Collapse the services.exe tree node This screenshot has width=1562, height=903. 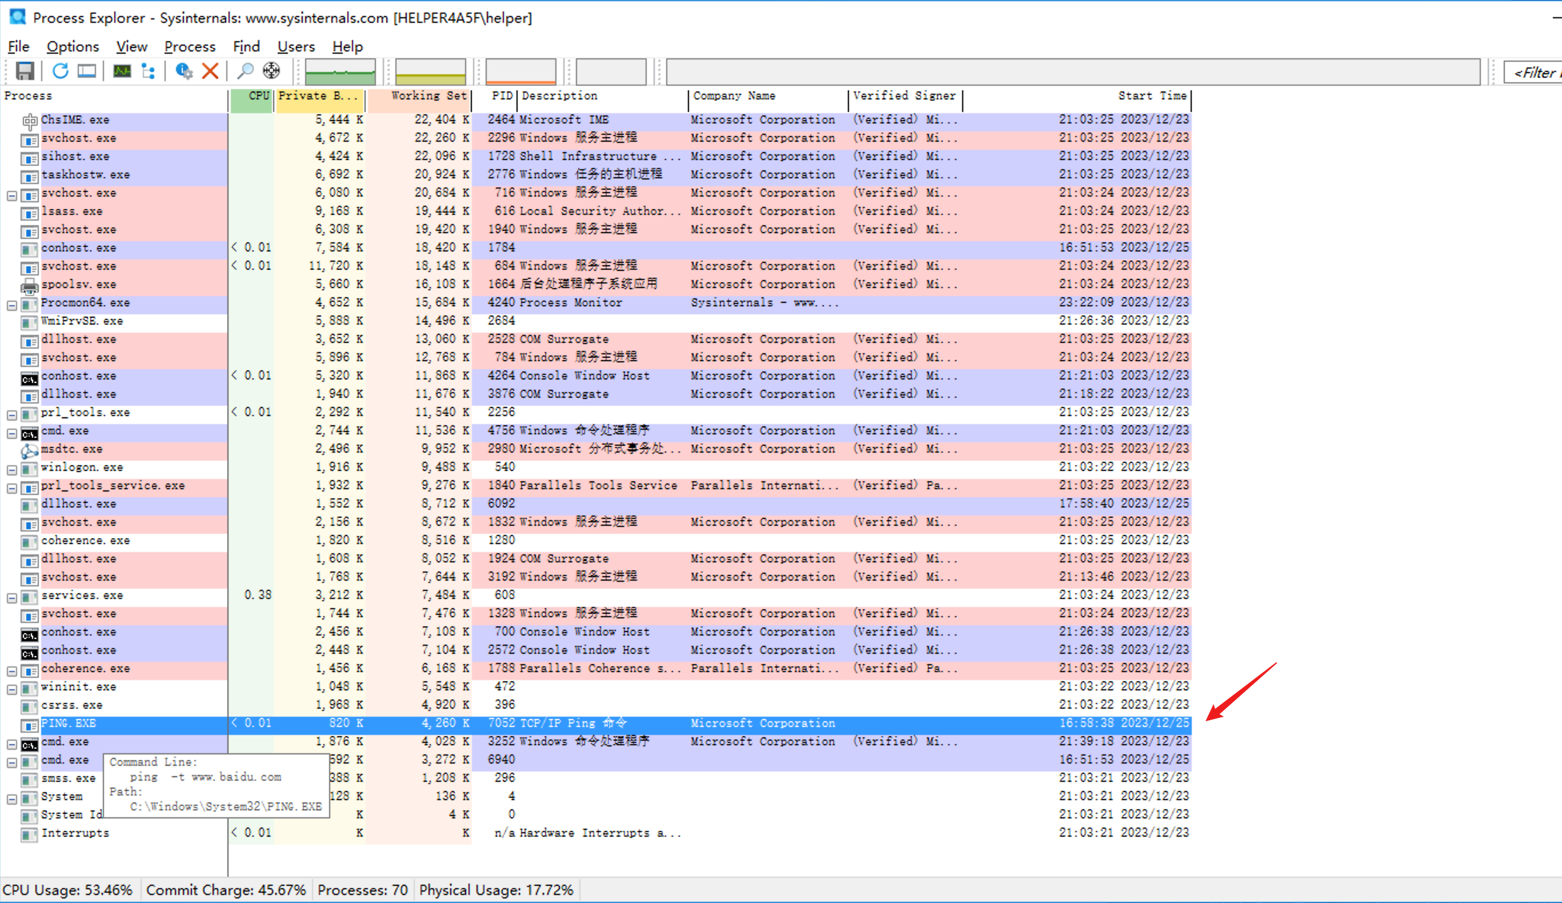[x=12, y=598]
